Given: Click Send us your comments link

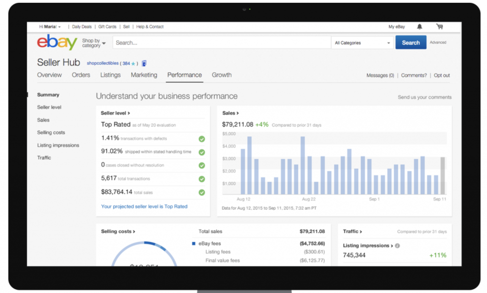Looking at the screenshot, I should pos(425,97).
